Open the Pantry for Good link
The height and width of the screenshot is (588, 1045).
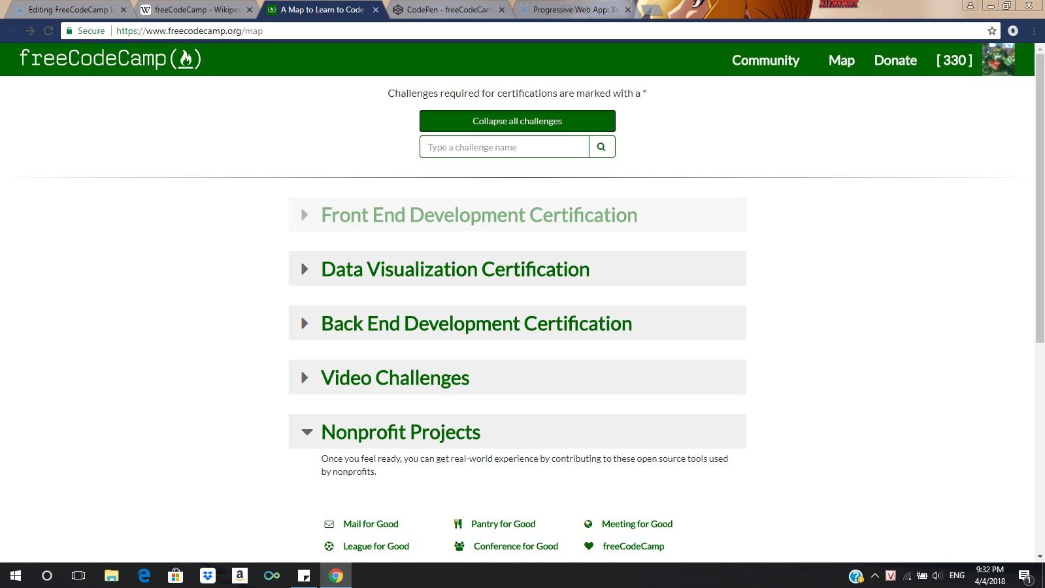click(x=503, y=524)
